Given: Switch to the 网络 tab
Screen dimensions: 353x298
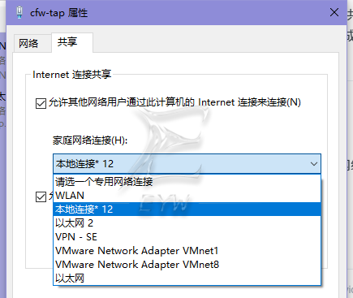Looking at the screenshot, I should [28, 43].
